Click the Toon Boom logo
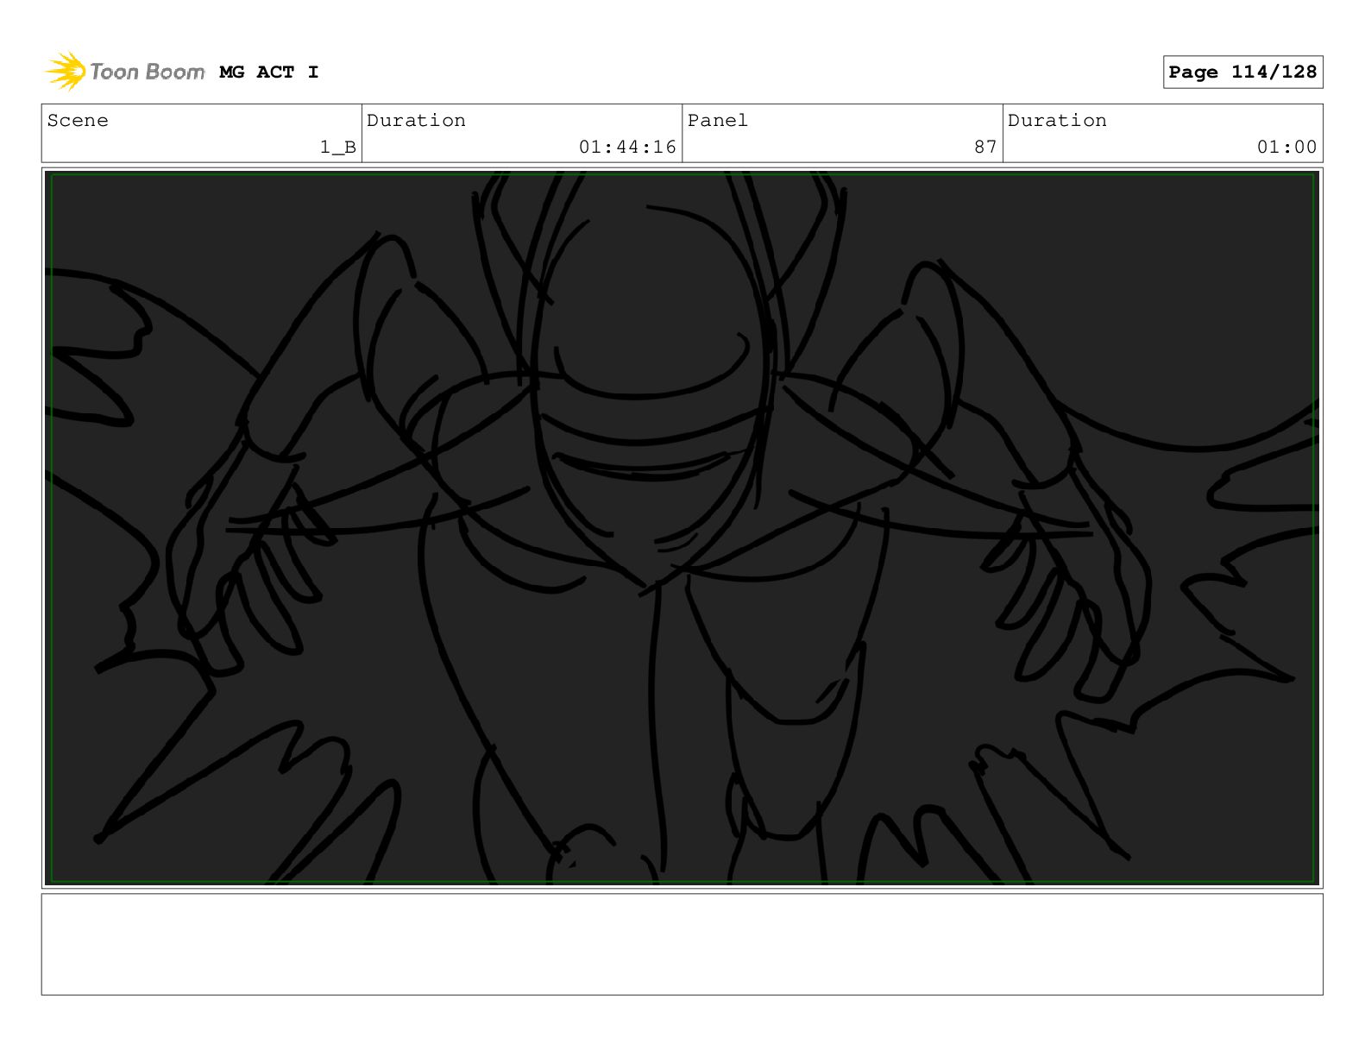Screen dimensions: 1365x1057 pos(125,72)
